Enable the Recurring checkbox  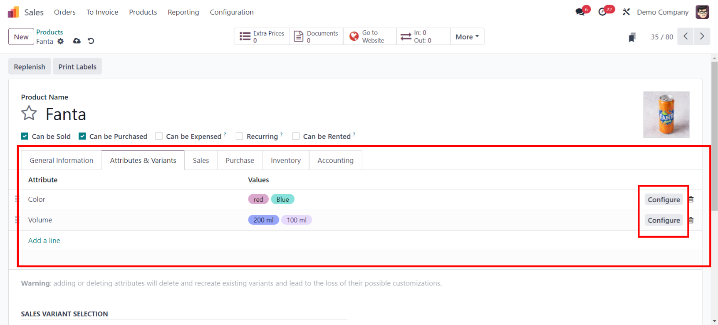pyautogui.click(x=239, y=136)
